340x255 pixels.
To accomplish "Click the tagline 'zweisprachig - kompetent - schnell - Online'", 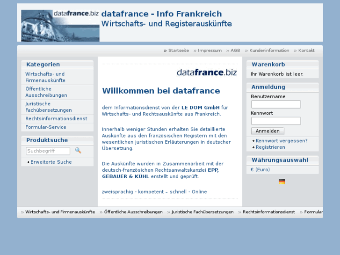I will click(x=154, y=192).
